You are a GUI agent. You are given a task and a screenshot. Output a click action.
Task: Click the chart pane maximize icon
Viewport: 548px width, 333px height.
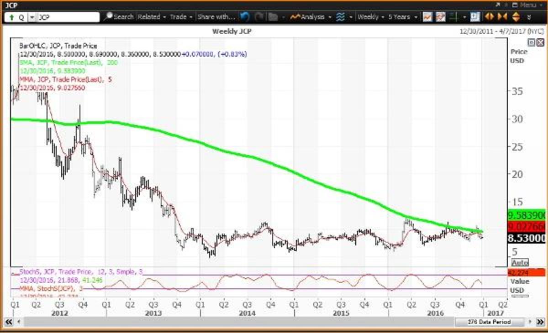click(x=531, y=42)
